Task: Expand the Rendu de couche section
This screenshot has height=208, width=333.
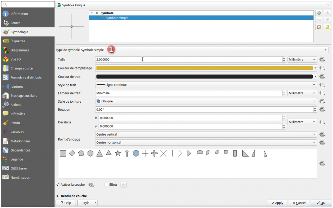Action: click(58, 196)
